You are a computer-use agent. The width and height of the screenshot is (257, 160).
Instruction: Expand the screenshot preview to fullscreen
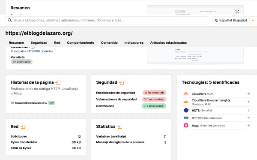coord(237,12)
